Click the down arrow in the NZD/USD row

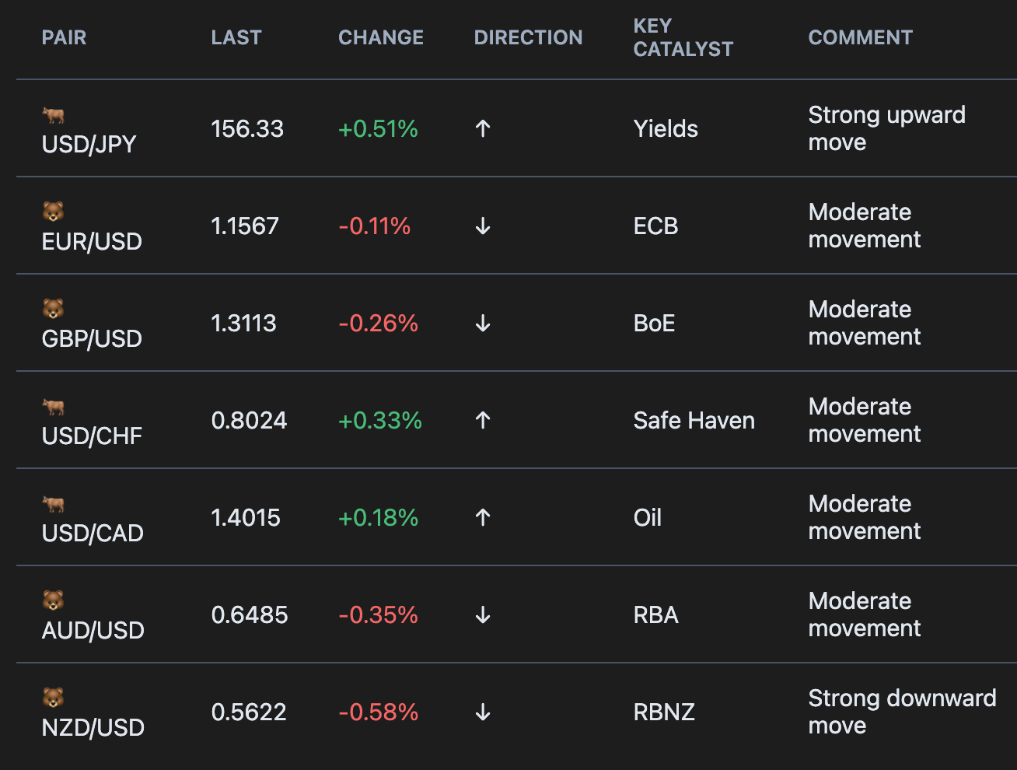(x=483, y=712)
